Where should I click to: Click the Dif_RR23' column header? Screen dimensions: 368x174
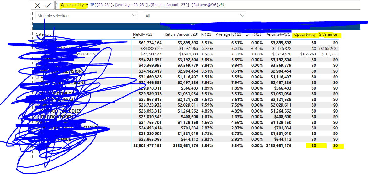click(254, 34)
